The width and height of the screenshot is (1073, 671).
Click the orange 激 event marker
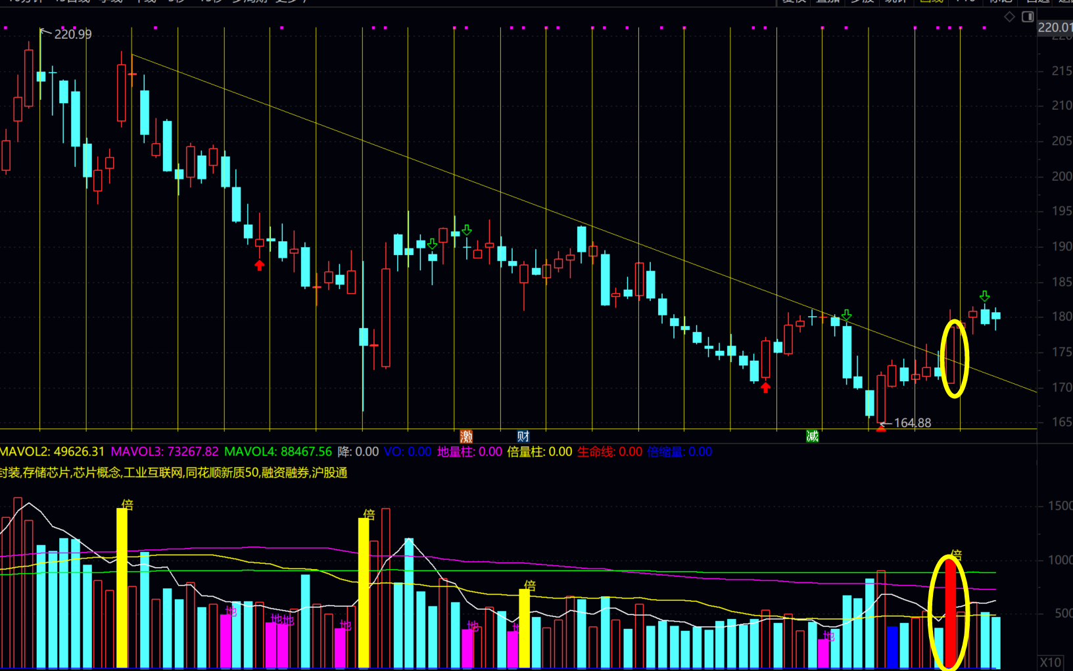(x=466, y=436)
